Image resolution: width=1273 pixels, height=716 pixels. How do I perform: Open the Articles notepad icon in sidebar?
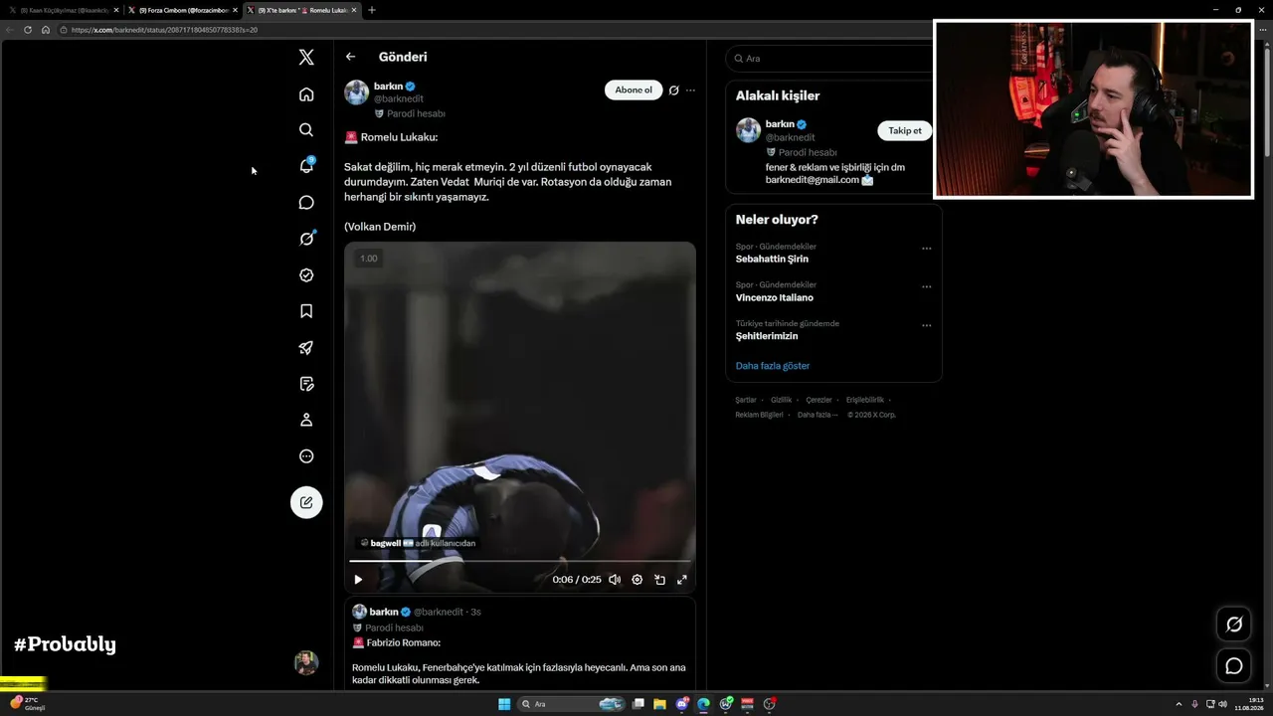[x=306, y=384]
